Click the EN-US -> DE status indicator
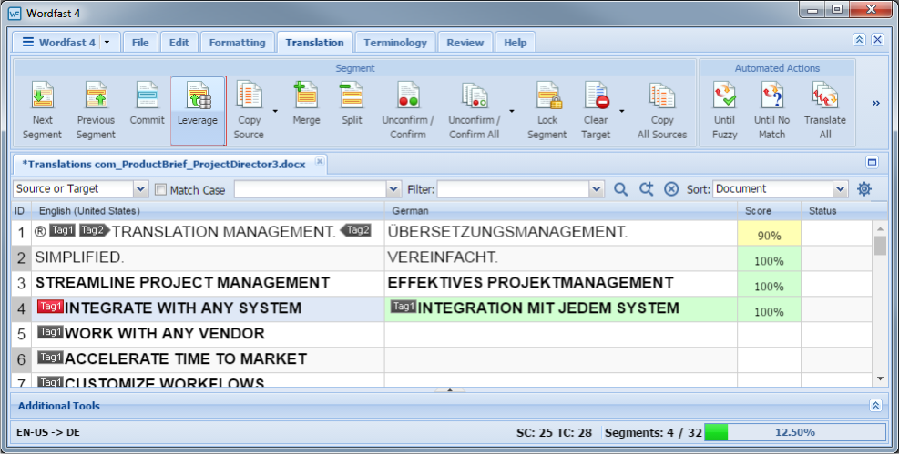Screen dimensions: 899x454 pyautogui.click(x=48, y=432)
